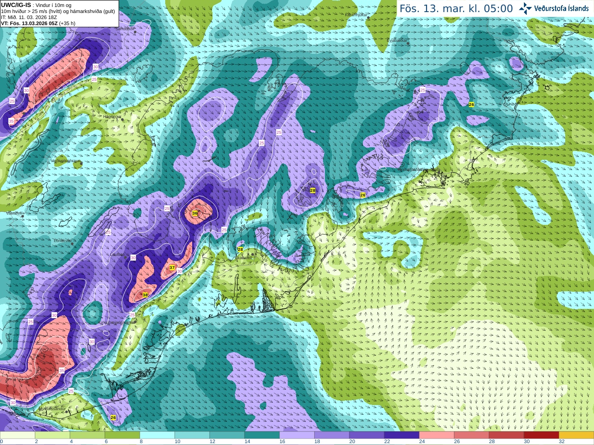594x445 pixels.
Task: Select the 2–4 m/s legend color
Action: point(52,435)
